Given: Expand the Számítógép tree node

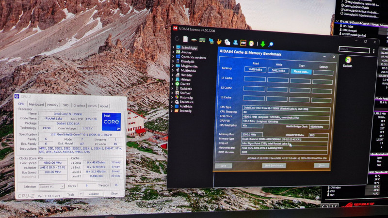Looking at the screenshot, I should tap(174, 47).
